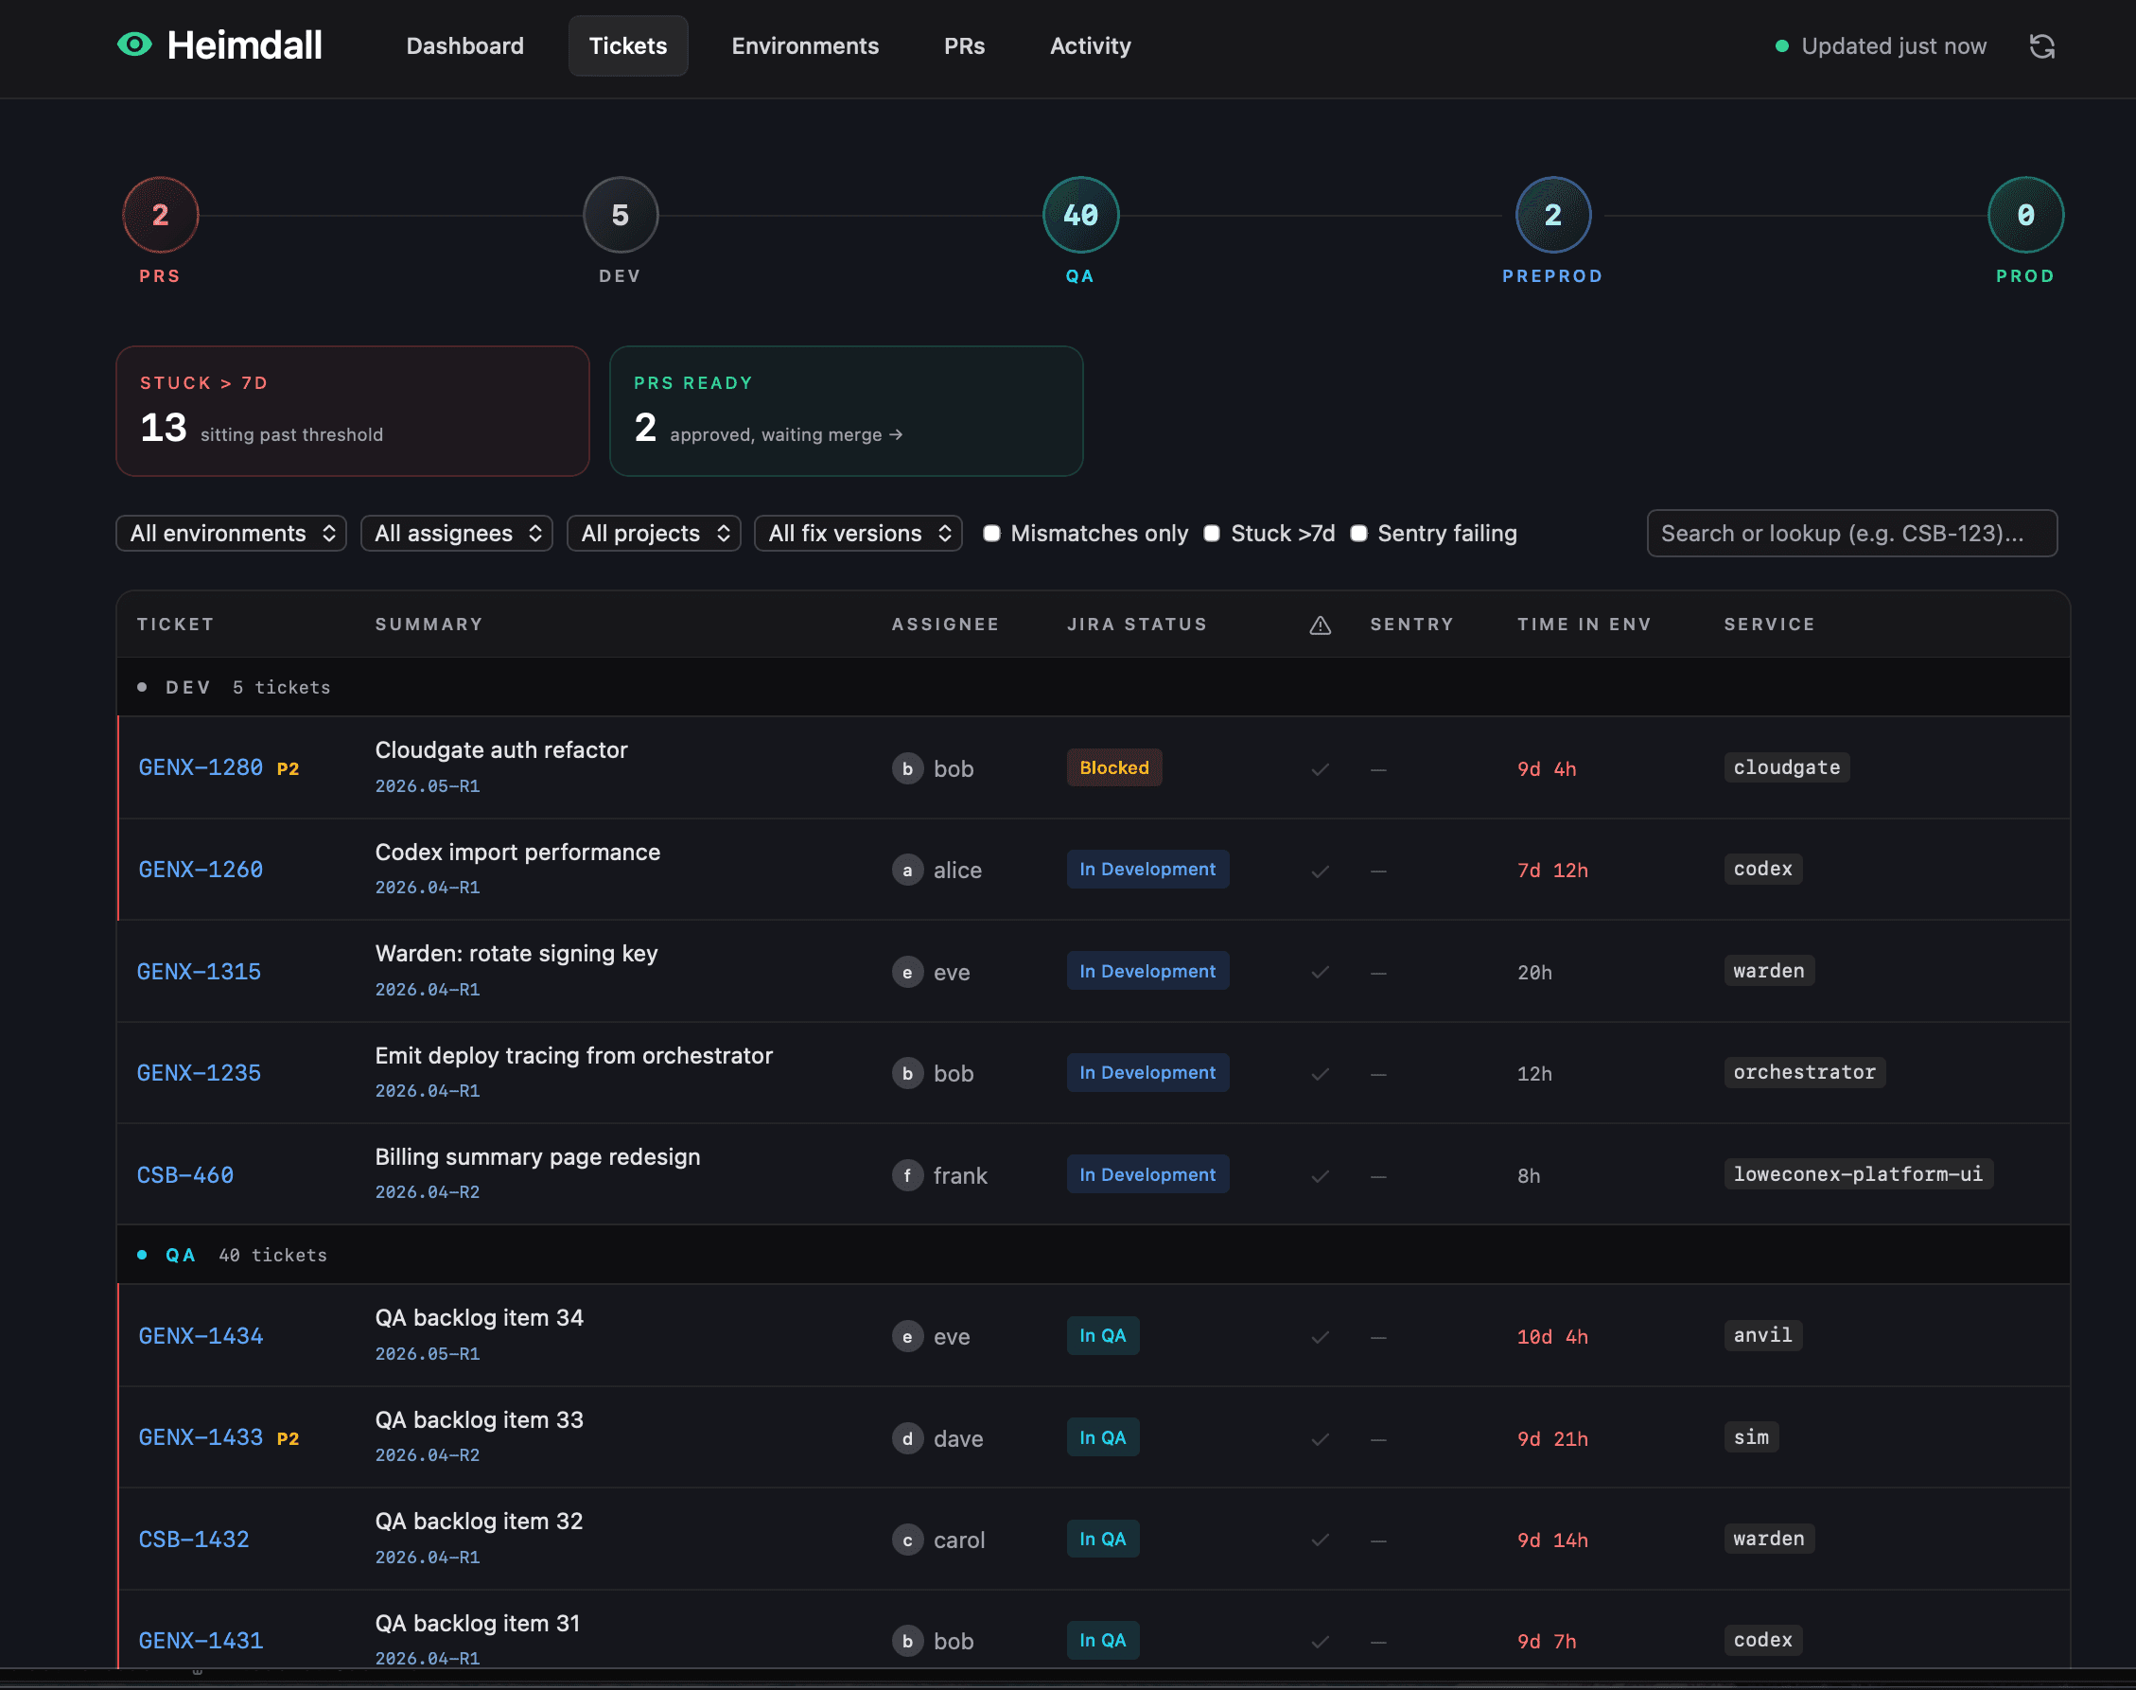
Task: Open ticket GENX-1431 link
Action: click(x=201, y=1641)
